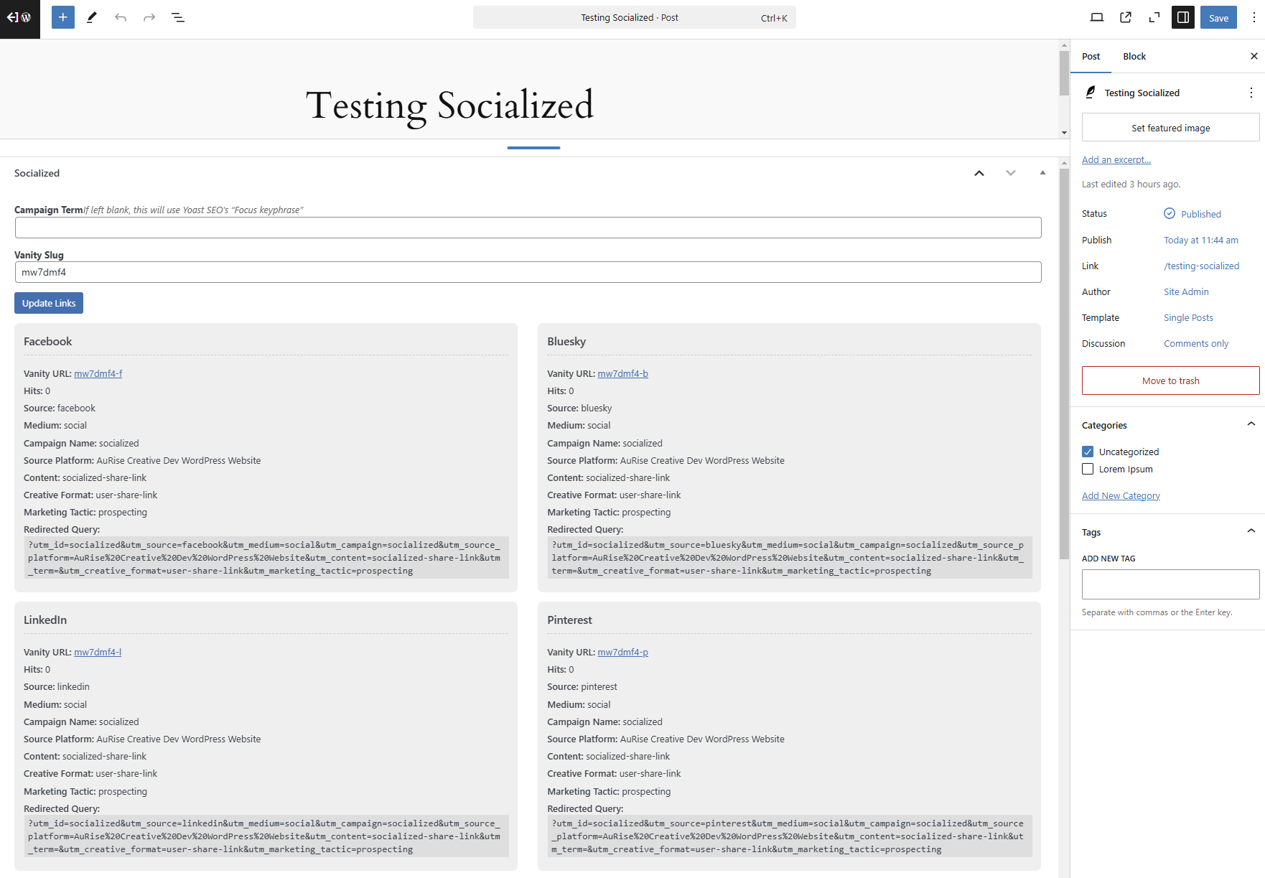Click the blue meta box resize handle
This screenshot has width=1265, height=878.
pyautogui.click(x=533, y=147)
